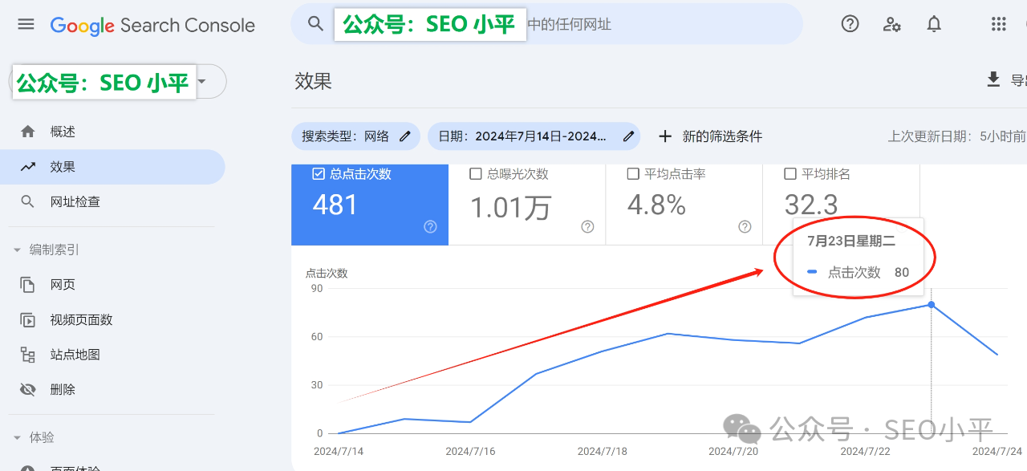Click the 删除 removals icon
Image resolution: width=1027 pixels, height=471 pixels.
(28, 390)
